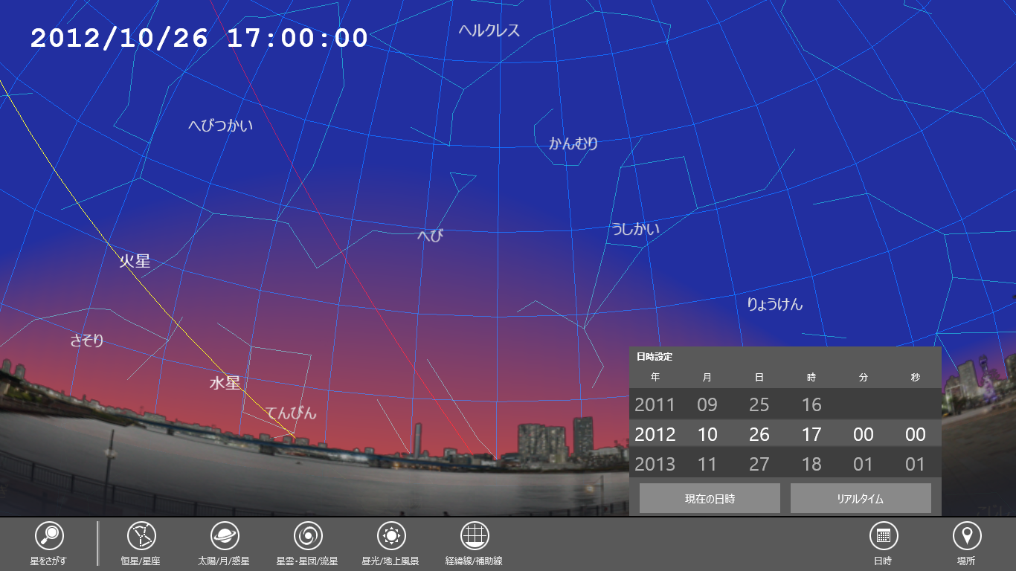Click the りょうけん constellation label

(775, 304)
